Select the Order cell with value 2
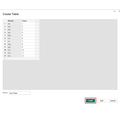Viewport: 120px width, 114px height. [28, 27]
